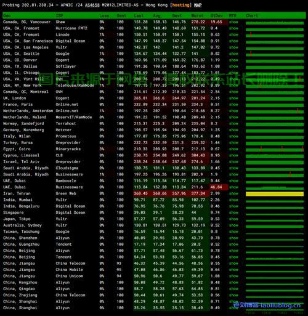Click the yellow chart bar for Tehran
This screenshot has height=316, width=308.
click(x=275, y=194)
